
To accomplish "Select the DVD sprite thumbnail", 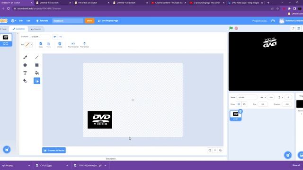I will tap(236, 115).
